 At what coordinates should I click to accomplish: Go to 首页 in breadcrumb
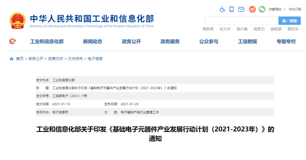click(x=20, y=59)
